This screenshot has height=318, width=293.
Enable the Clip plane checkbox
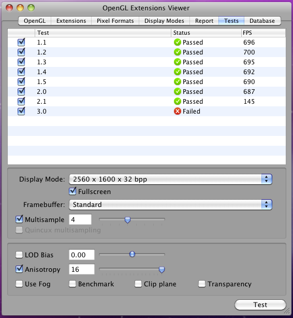[x=138, y=284]
